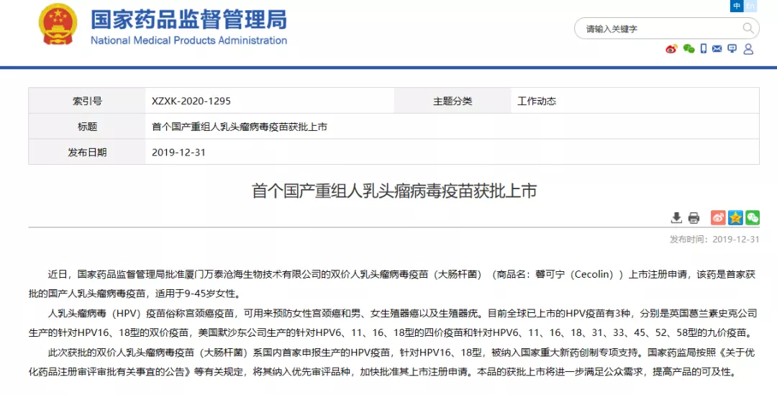Switch language to 中 (Chinese)
Viewport: 777px width, 395px height.
(x=737, y=6)
